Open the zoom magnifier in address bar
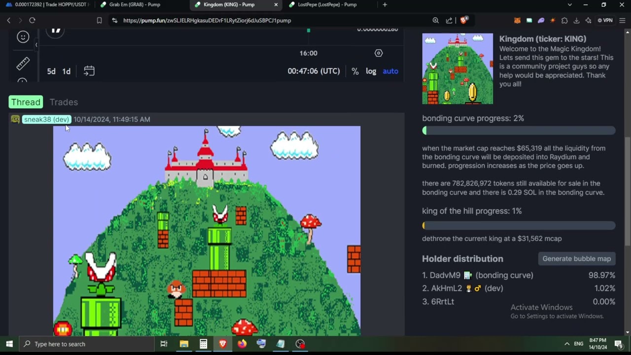Viewport: 631px width, 355px height. [x=435, y=20]
